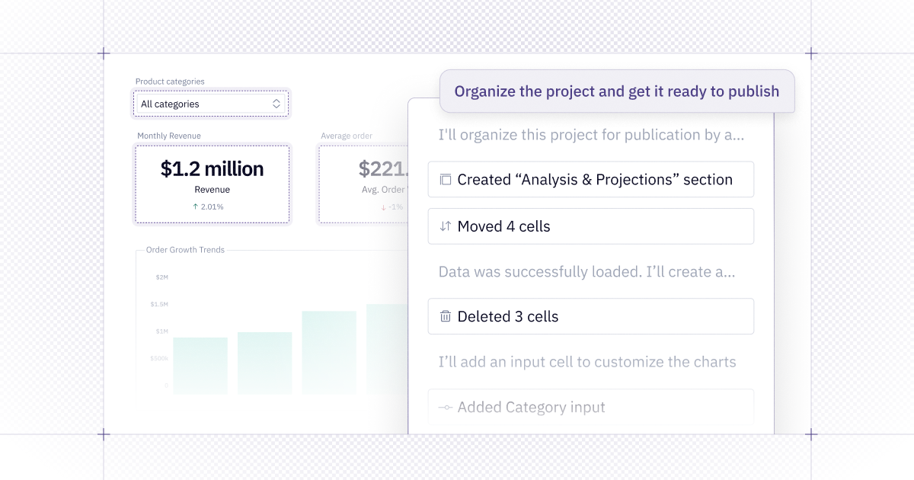914x480 pixels.
Task: Click the prompt "Organize the project and get it ready to publish"
Action: 616,91
